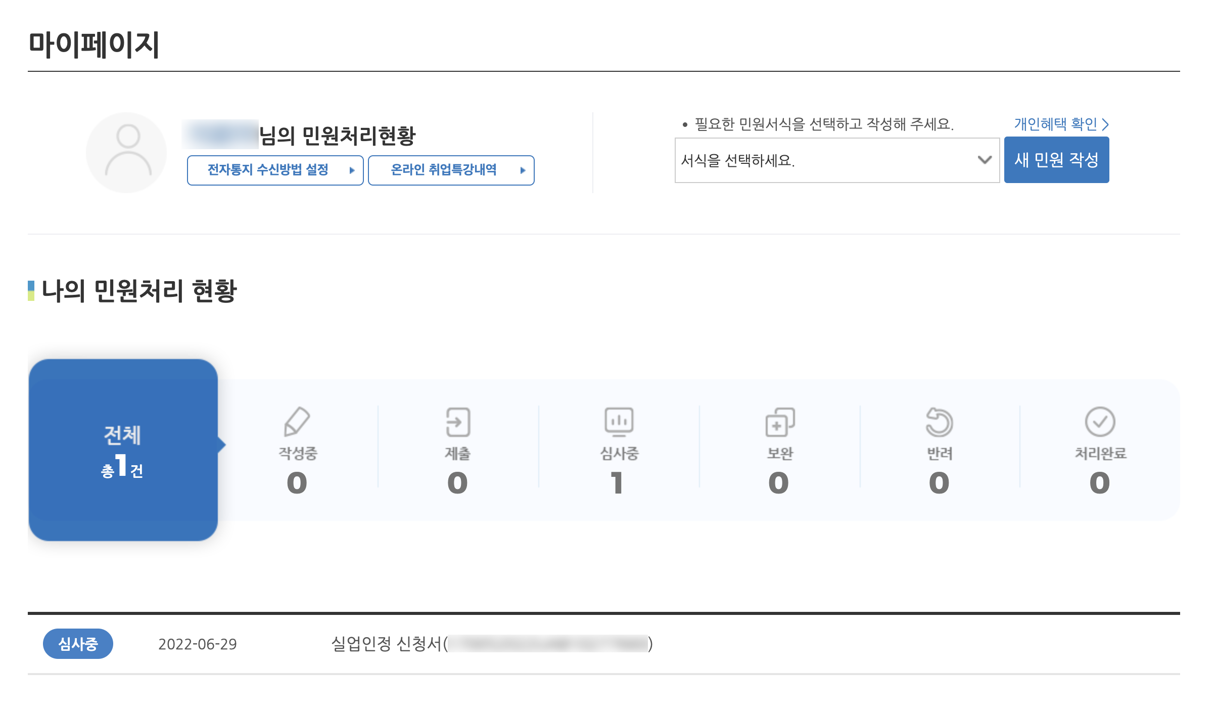
Task: Open 온라인 취업특강내역 button
Action: pyautogui.click(x=451, y=170)
